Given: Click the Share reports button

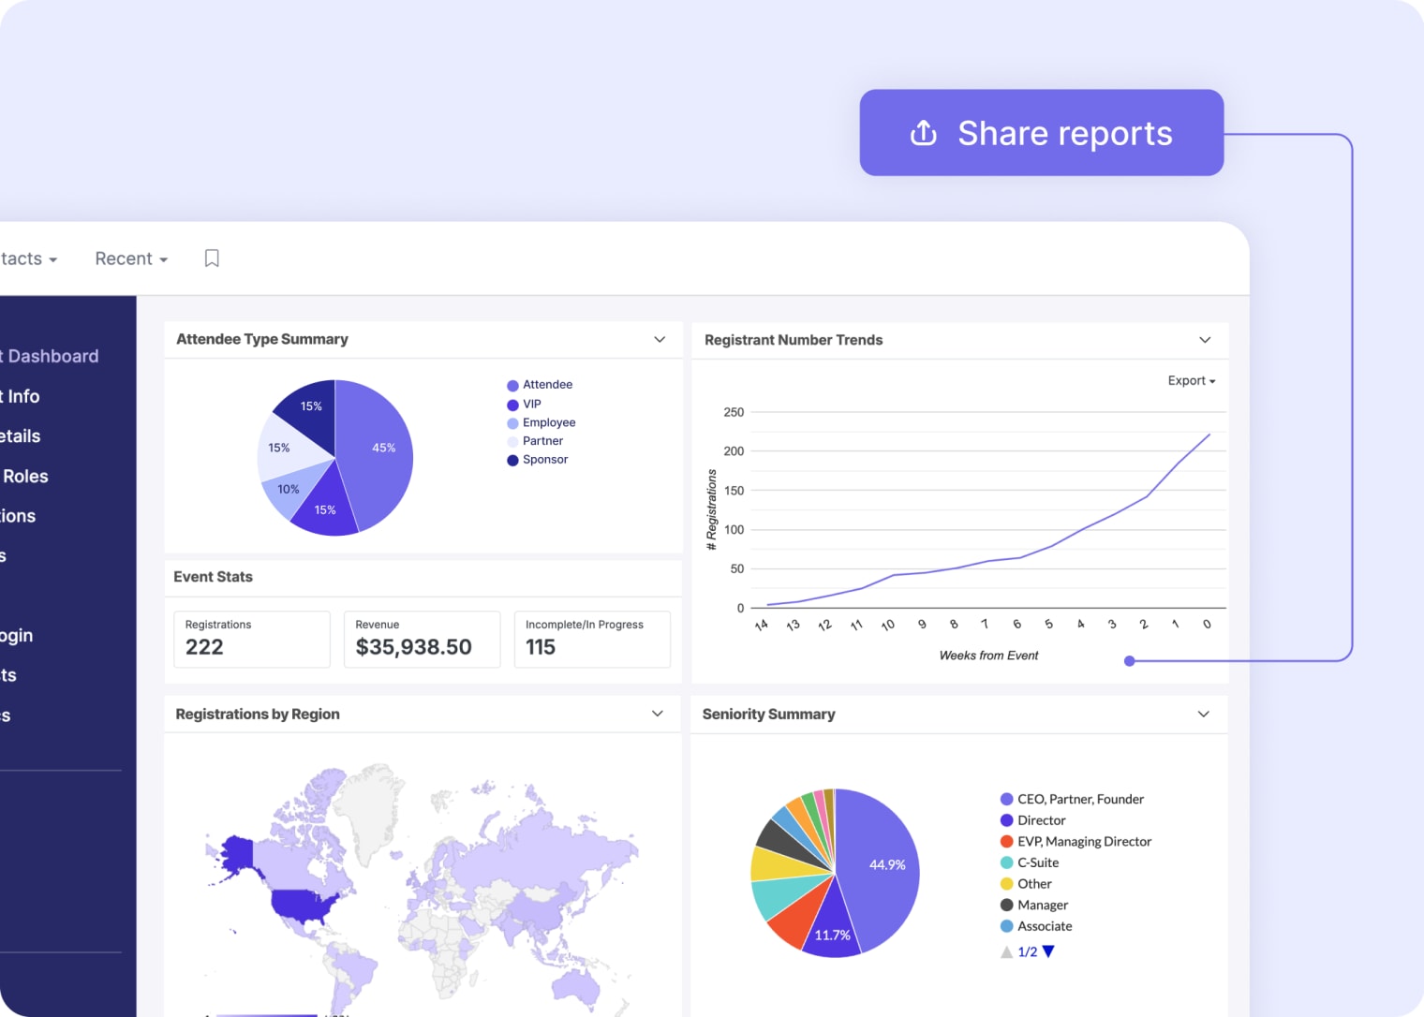Looking at the screenshot, I should tap(1042, 133).
